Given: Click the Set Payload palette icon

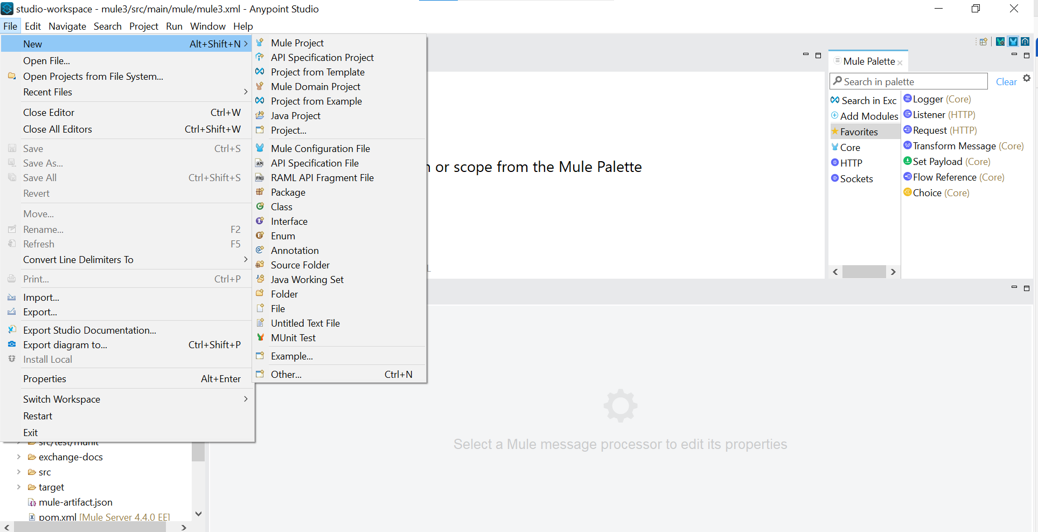Looking at the screenshot, I should pos(908,161).
